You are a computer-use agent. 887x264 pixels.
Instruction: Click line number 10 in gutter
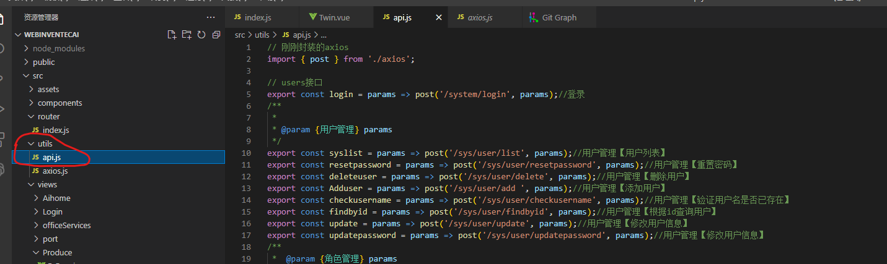tap(247, 153)
